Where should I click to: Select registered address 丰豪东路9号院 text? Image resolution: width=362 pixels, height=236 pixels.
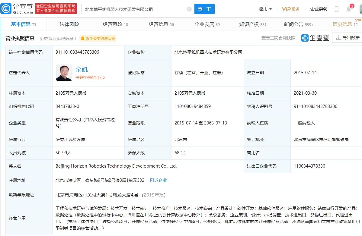coord(100,180)
